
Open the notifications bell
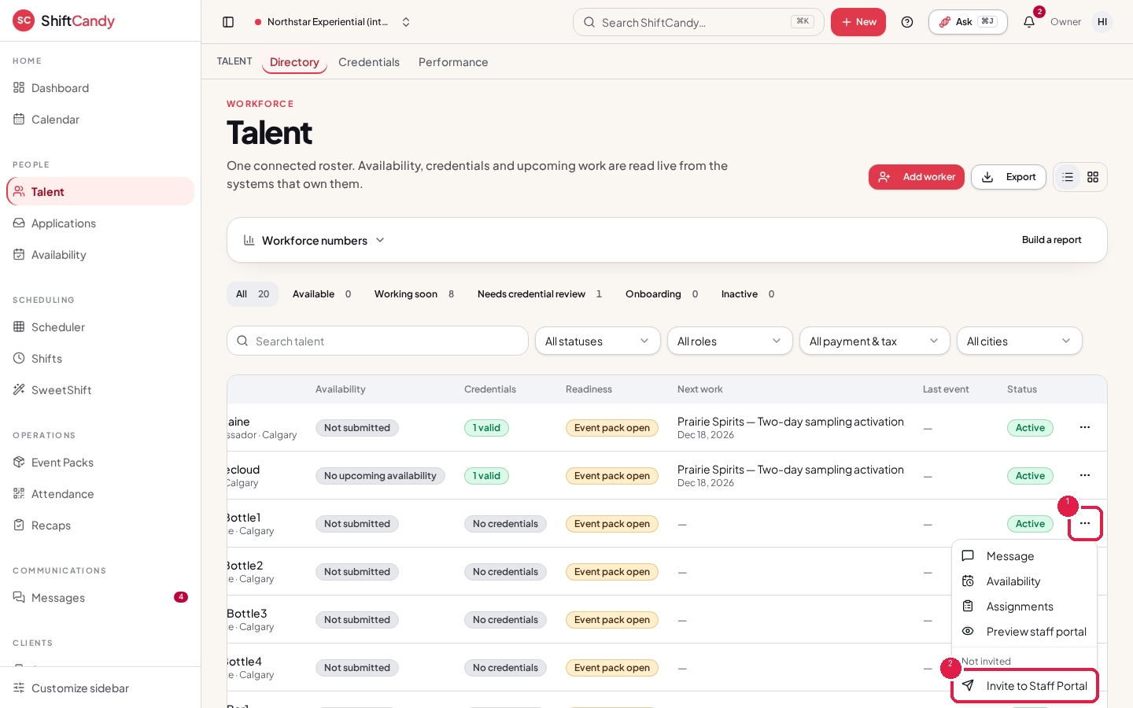[1029, 22]
